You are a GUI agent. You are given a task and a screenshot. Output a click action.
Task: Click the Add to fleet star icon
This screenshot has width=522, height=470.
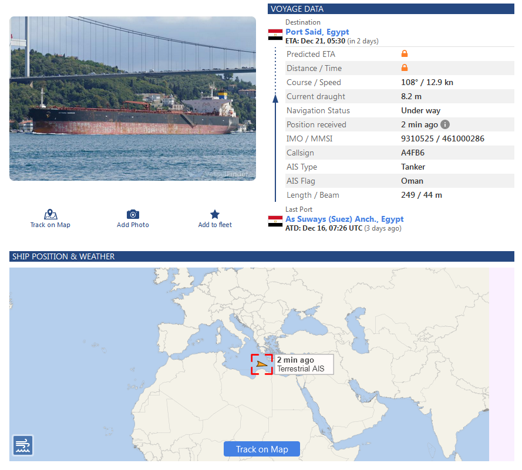pos(215,214)
